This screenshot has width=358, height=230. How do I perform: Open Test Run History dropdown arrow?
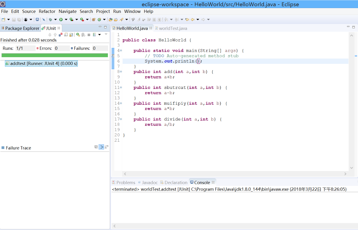[x=99, y=35]
